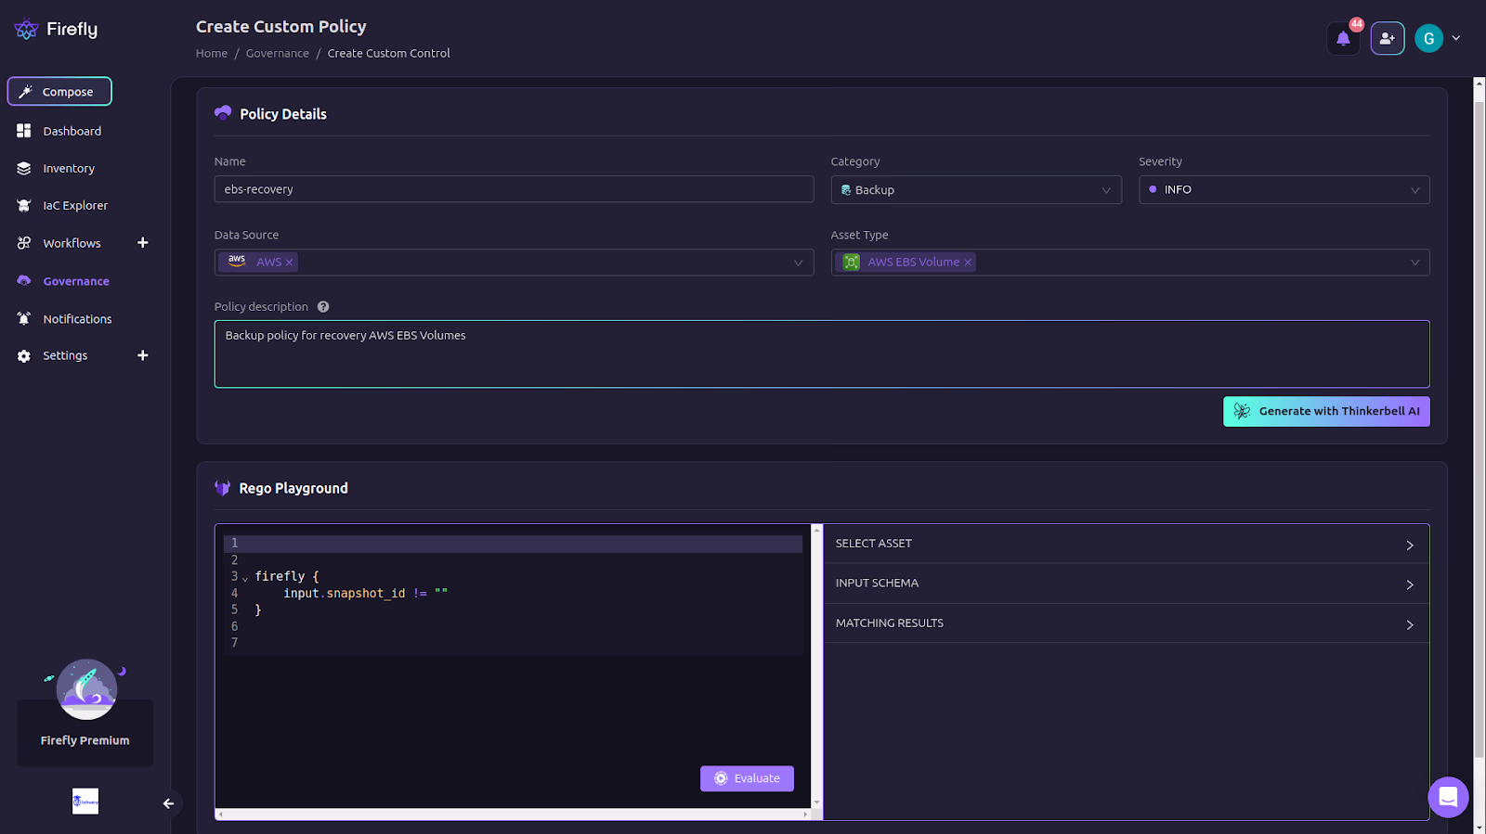Click the plus icon beside Settings
This screenshot has width=1486, height=834.
click(143, 355)
